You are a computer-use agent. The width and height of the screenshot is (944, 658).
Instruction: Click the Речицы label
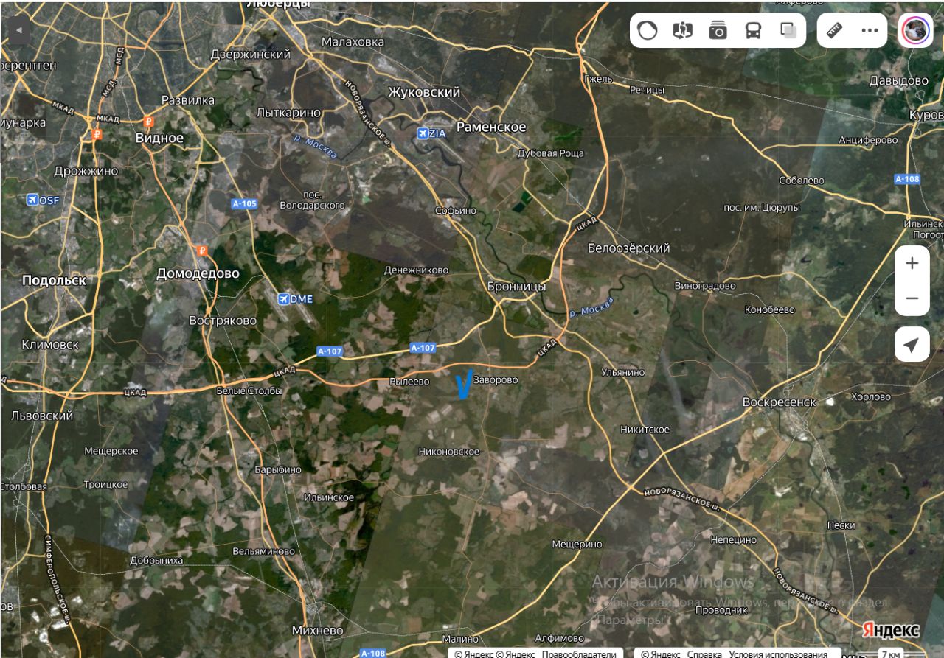pos(647,90)
